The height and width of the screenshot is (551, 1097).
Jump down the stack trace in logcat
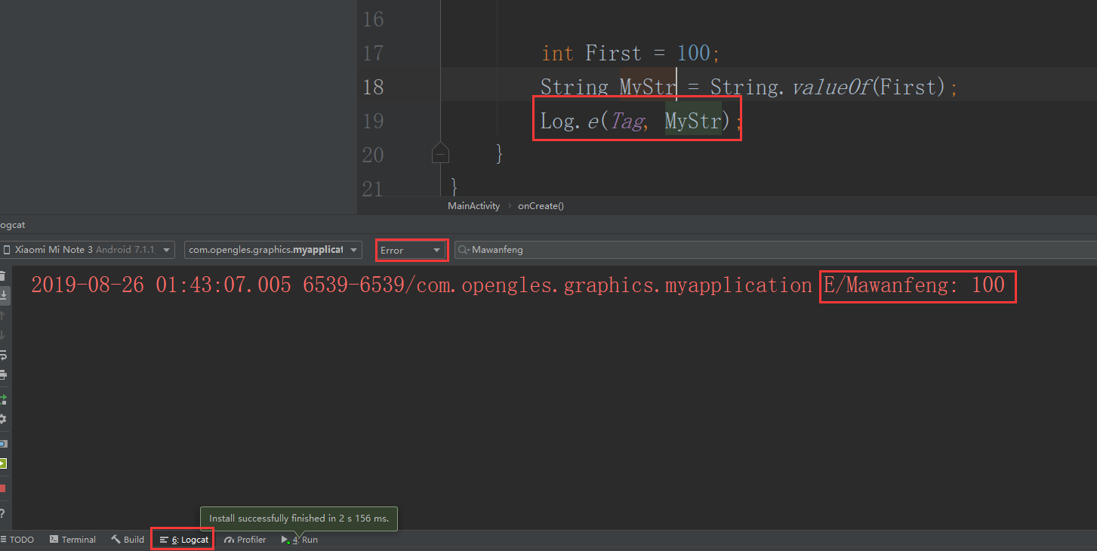point(6,335)
